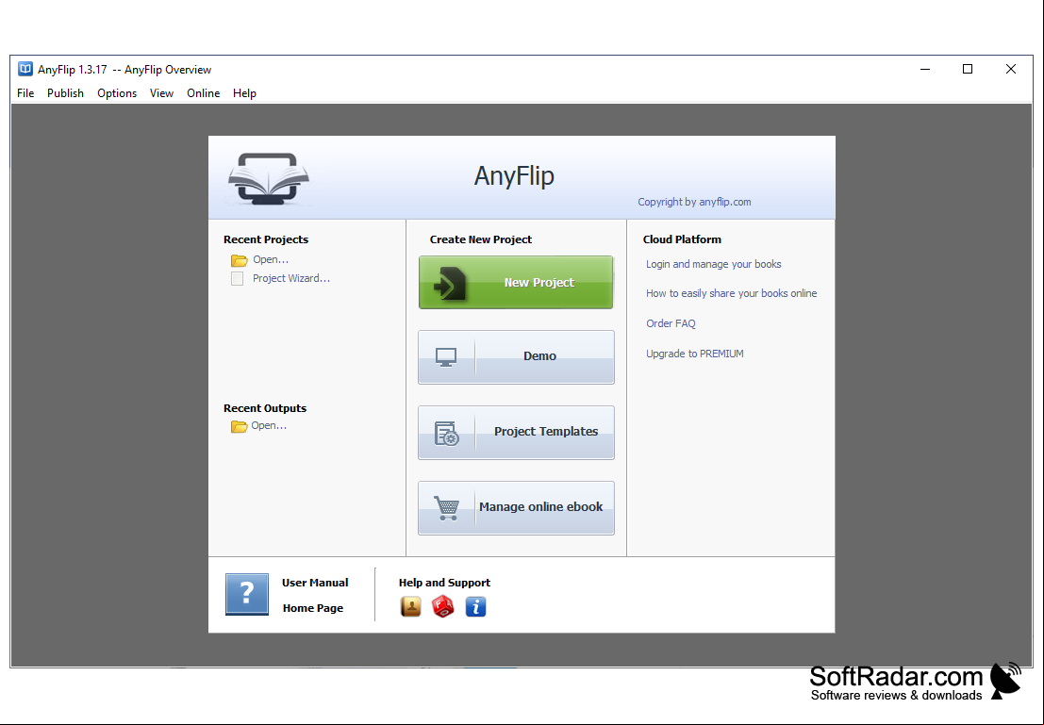Click Manage online ebook button
The height and width of the screenshot is (725, 1044).
(516, 507)
